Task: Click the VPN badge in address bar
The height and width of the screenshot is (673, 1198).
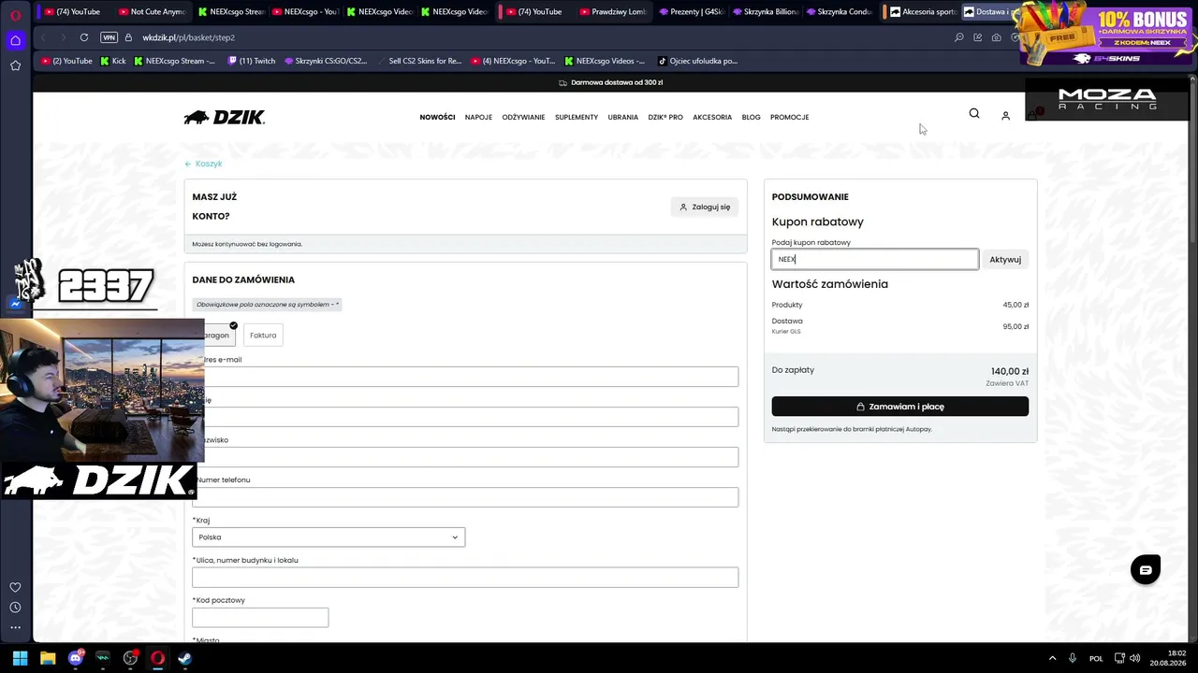Action: tap(109, 37)
